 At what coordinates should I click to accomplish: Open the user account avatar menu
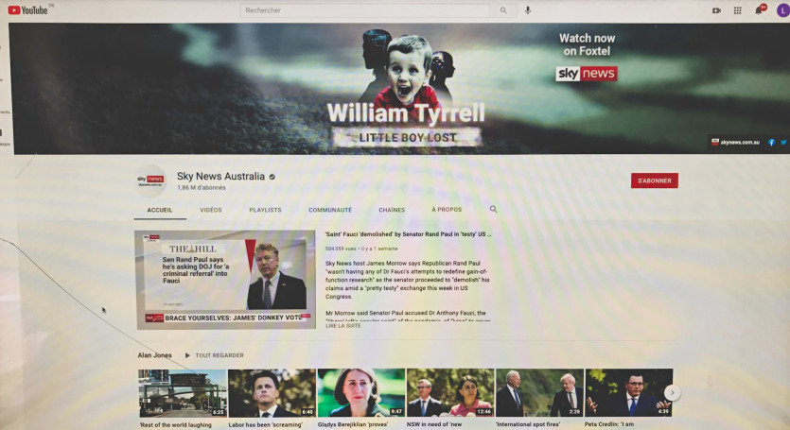pyautogui.click(x=781, y=10)
